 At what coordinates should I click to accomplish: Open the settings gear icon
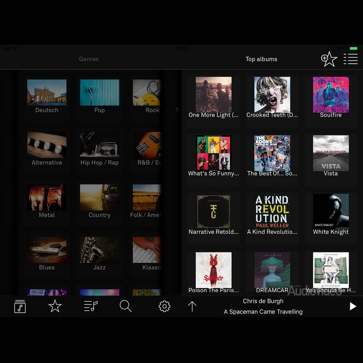point(164,307)
